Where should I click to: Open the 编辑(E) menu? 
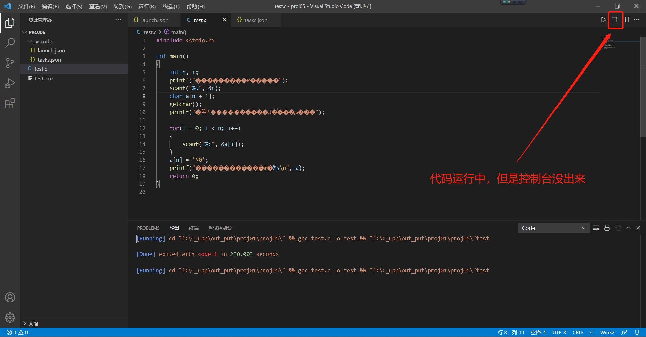point(50,6)
